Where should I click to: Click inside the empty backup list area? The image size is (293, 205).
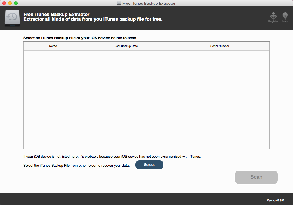pos(146,99)
